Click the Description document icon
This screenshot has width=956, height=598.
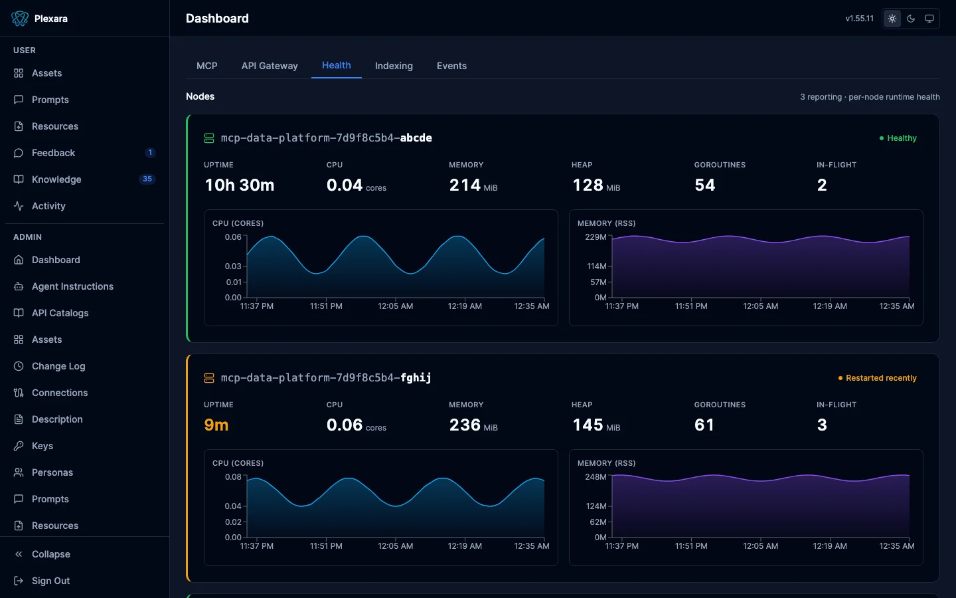click(19, 419)
